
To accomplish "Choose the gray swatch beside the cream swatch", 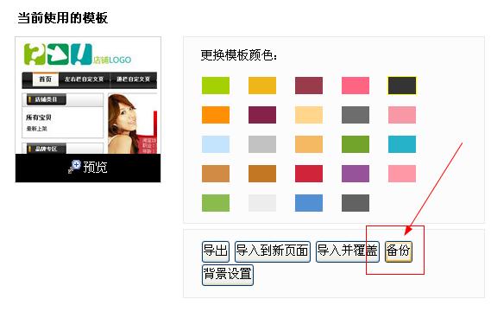I will [x=356, y=115].
